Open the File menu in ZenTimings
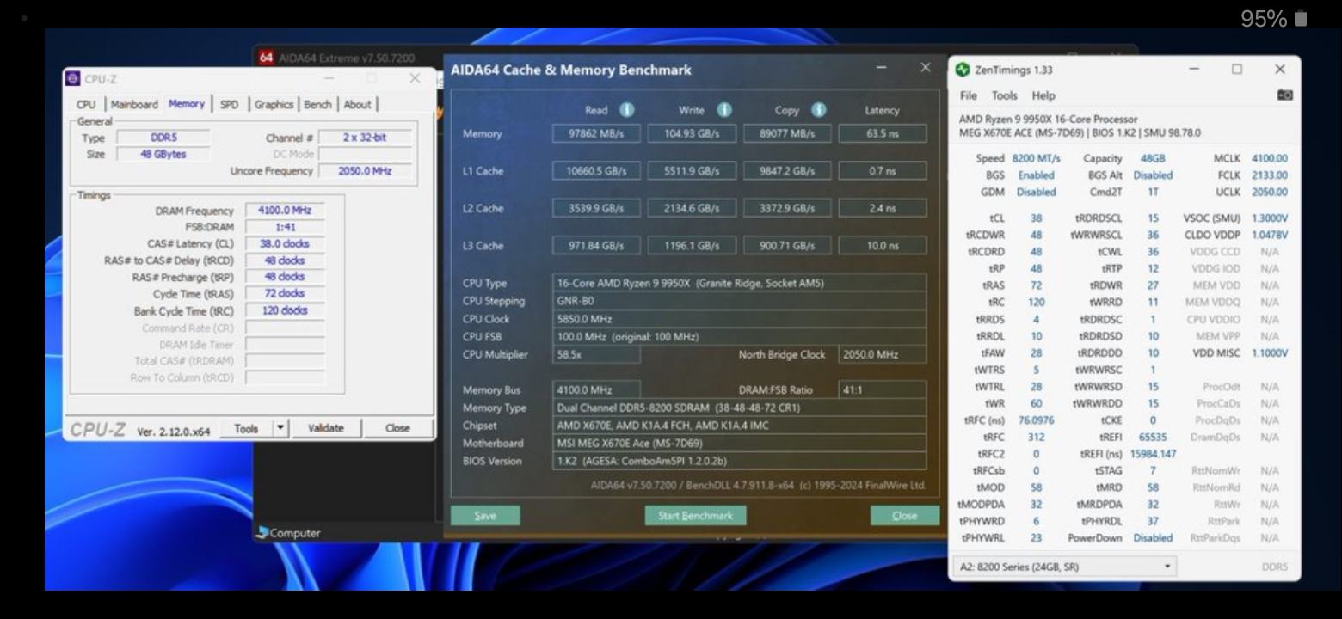 click(969, 95)
